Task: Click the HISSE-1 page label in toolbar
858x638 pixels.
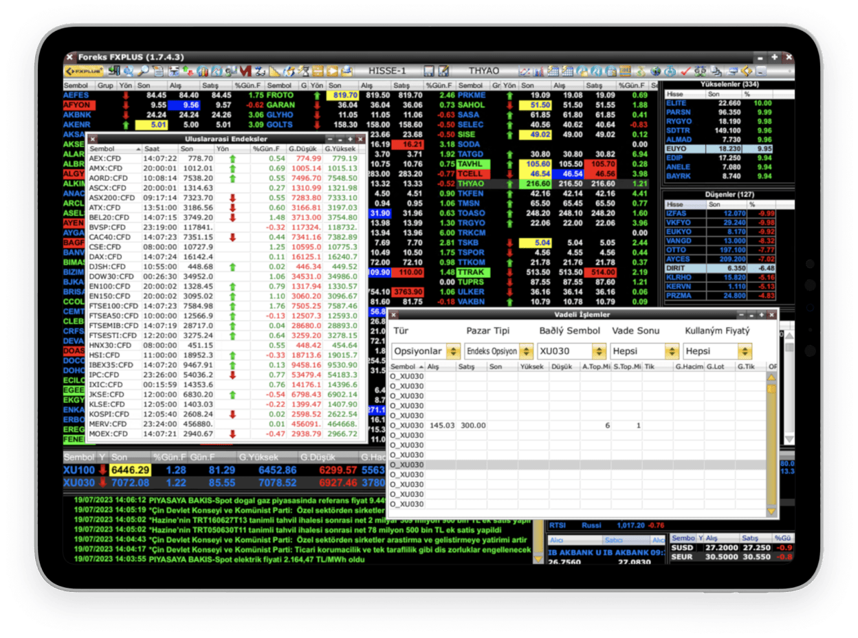Action: pyautogui.click(x=387, y=71)
